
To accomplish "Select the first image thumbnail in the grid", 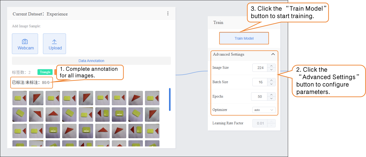I will pyautogui.click(x=19, y=98).
